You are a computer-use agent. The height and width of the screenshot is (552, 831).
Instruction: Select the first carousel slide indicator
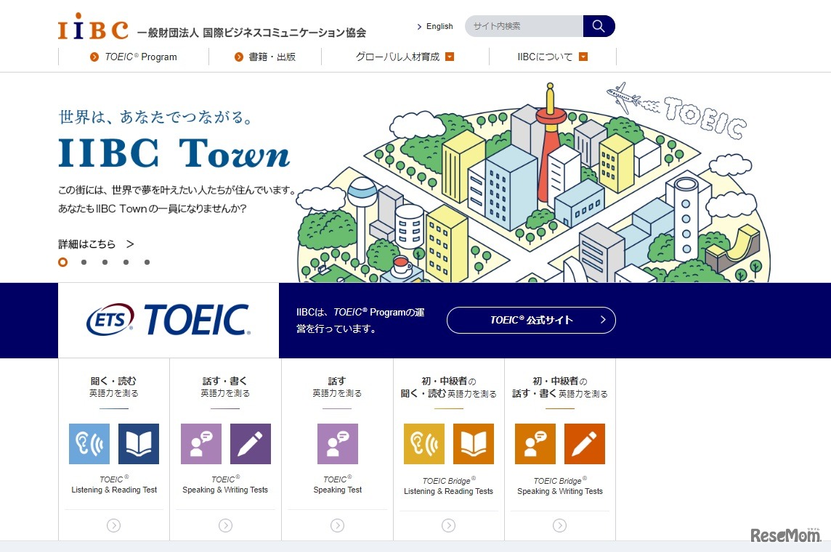[x=63, y=262]
